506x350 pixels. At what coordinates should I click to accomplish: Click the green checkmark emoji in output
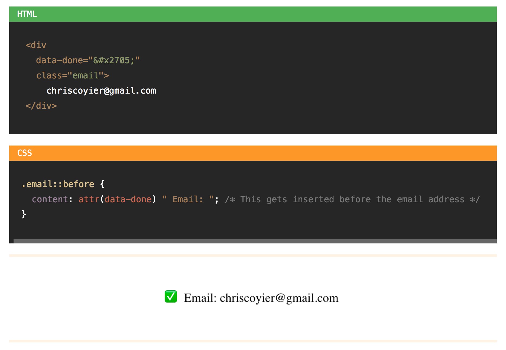[171, 296]
